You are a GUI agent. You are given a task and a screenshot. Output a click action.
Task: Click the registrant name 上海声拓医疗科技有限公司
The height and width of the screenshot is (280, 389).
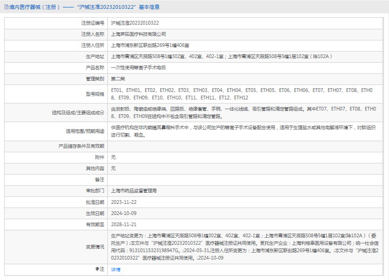point(138,34)
